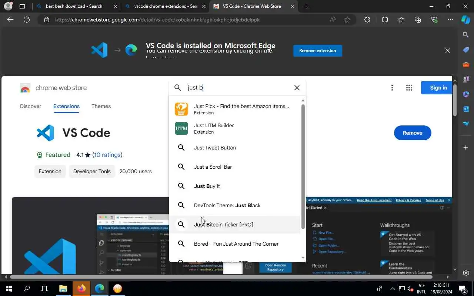The height and width of the screenshot is (296, 474).
Task: Open Browser essentials heart icon
Action: (x=434, y=20)
